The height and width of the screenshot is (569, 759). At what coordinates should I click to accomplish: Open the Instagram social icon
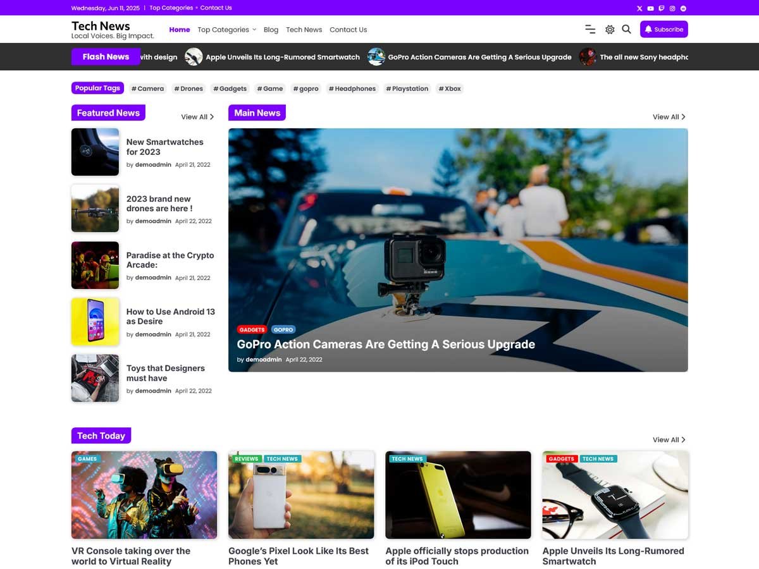pos(672,8)
